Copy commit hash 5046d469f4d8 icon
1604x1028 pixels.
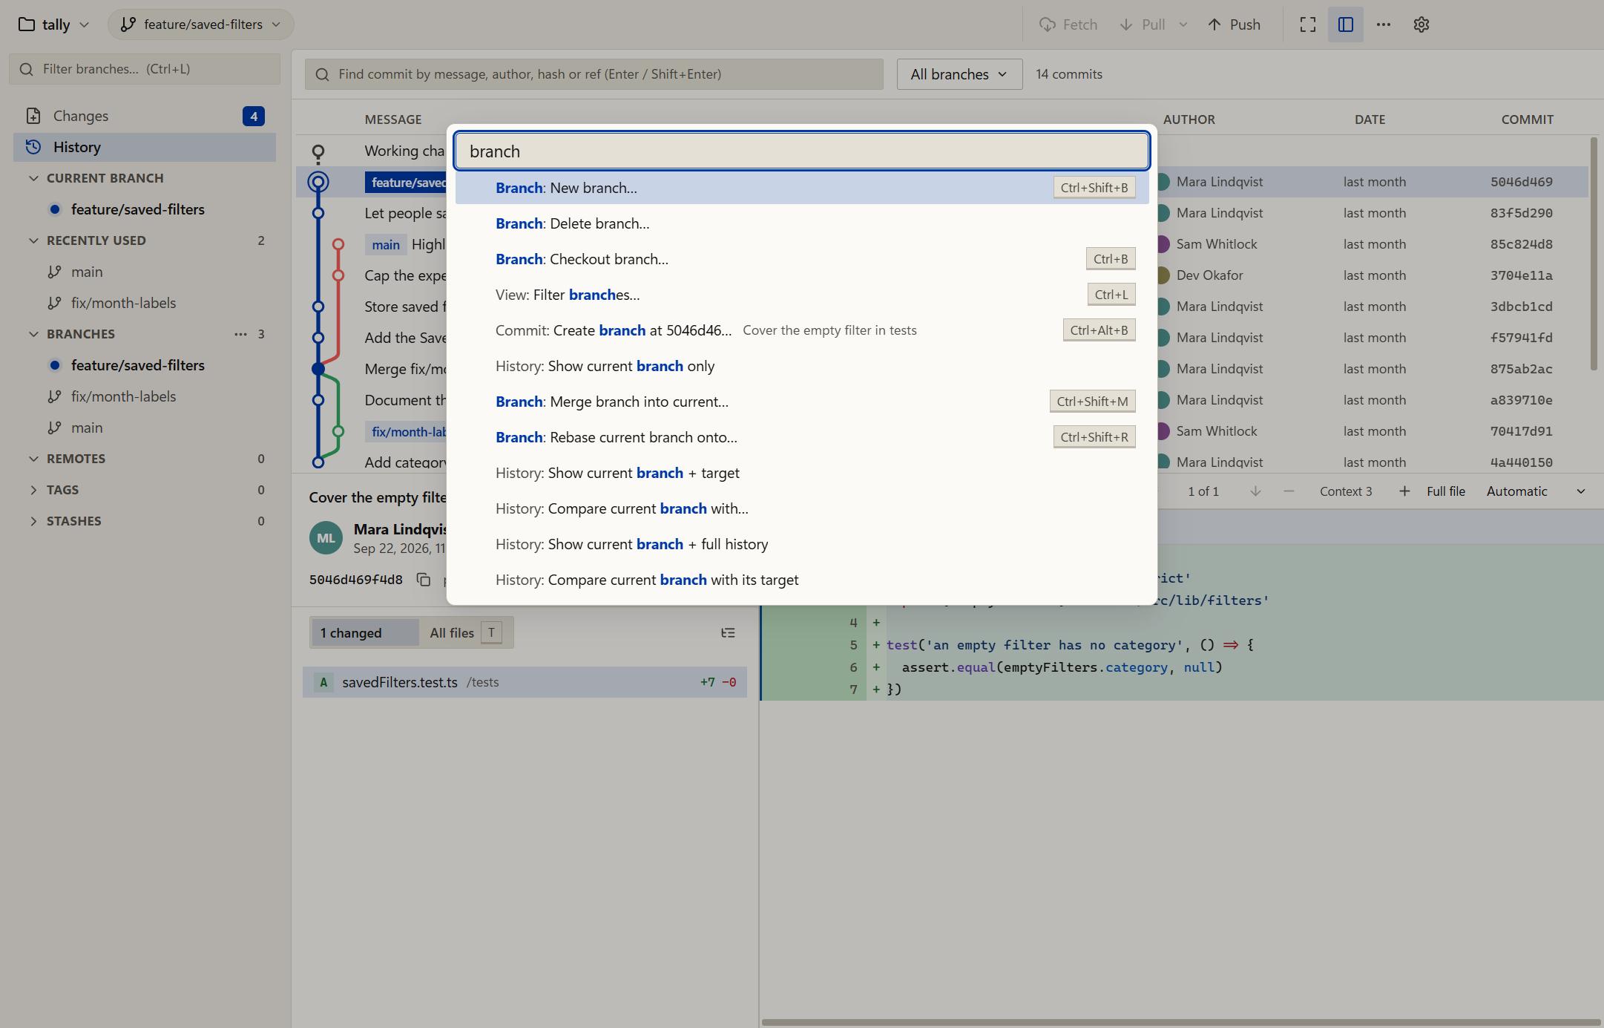point(424,580)
